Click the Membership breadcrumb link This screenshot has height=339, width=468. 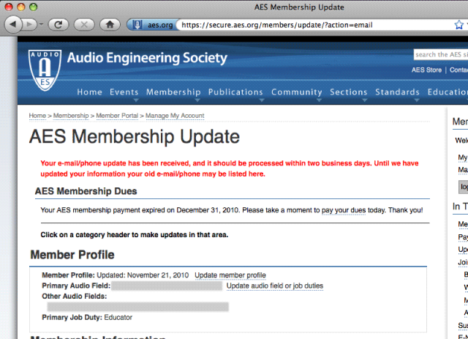(71, 116)
